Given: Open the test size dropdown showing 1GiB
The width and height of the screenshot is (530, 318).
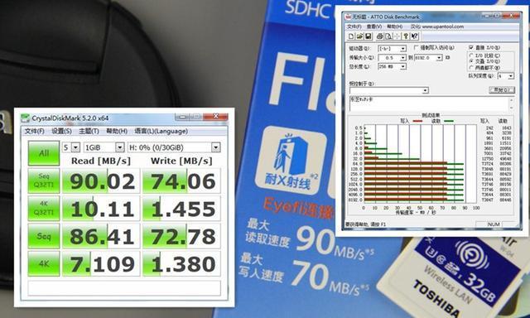Looking at the screenshot, I should pyautogui.click(x=104, y=147).
